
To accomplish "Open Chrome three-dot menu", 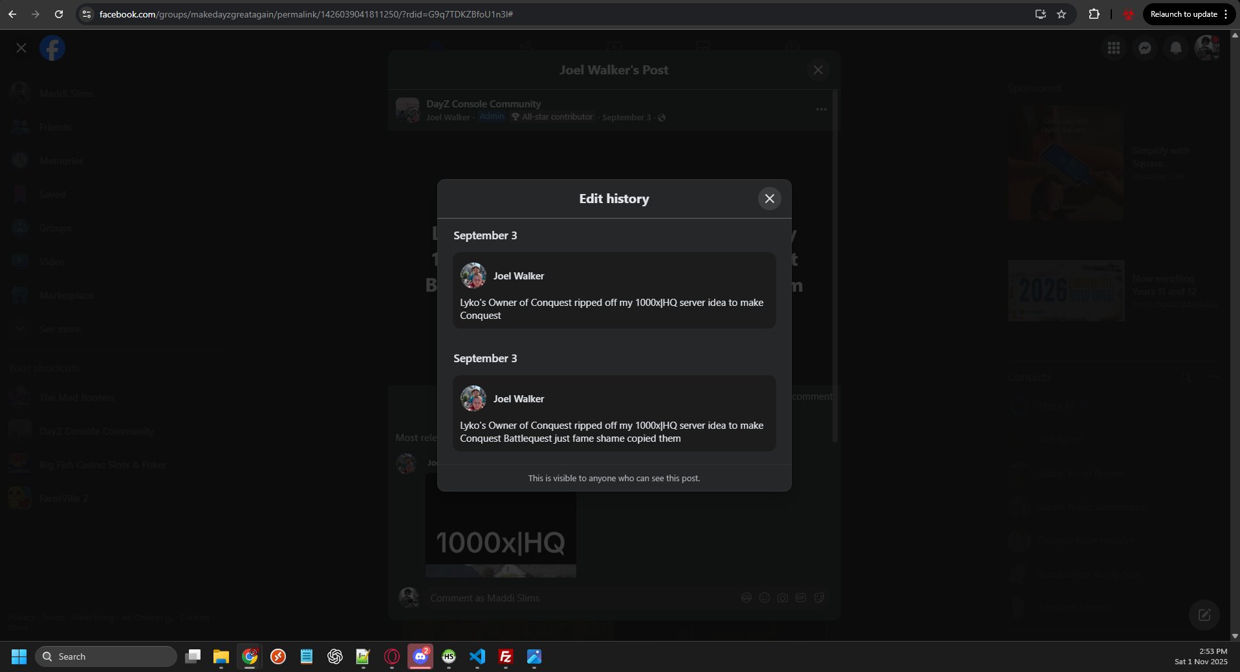I will (x=1226, y=14).
